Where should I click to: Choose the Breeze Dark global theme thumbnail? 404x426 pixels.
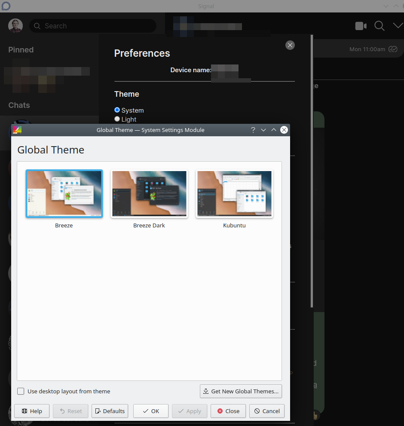(149, 193)
